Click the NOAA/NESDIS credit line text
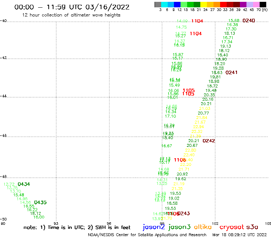This screenshot has height=238, width=271. click(x=147, y=235)
